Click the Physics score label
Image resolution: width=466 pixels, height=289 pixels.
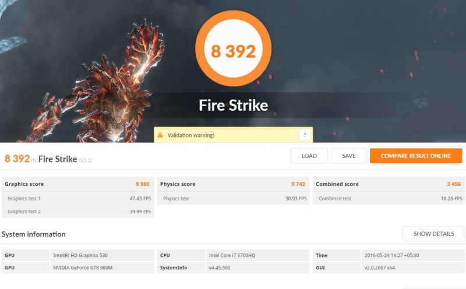coord(178,184)
